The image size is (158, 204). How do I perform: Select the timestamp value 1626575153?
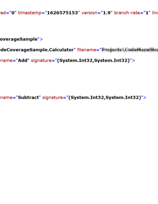click(x=62, y=13)
